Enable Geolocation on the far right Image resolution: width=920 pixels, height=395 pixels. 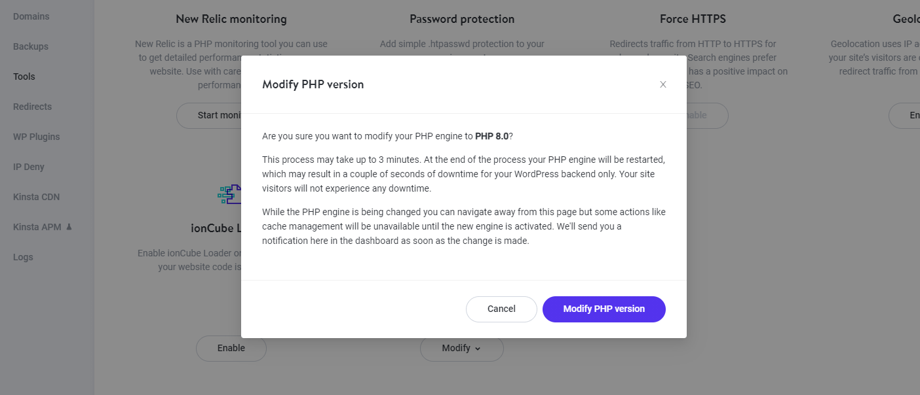point(913,115)
